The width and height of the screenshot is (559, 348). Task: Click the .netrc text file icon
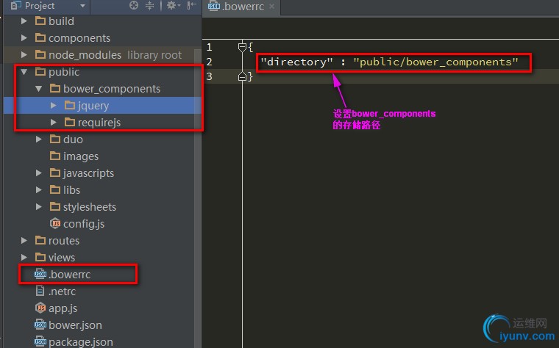coord(40,291)
